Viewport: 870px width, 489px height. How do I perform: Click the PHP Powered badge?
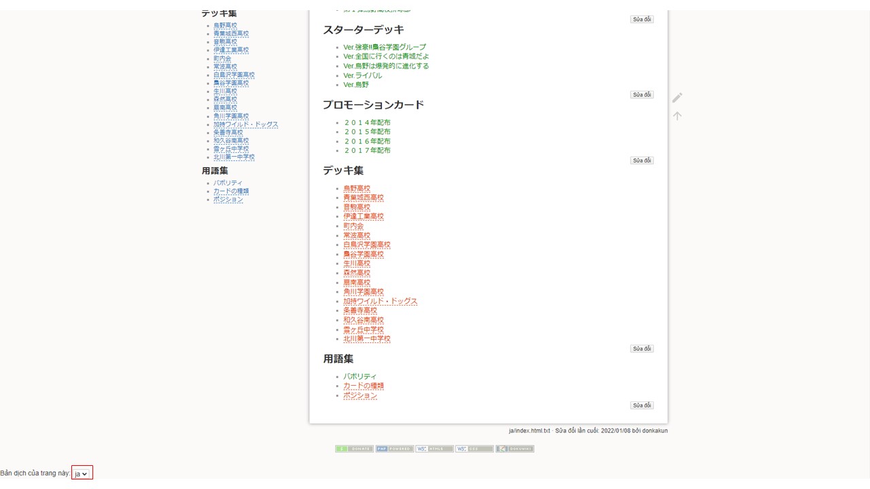coord(394,449)
